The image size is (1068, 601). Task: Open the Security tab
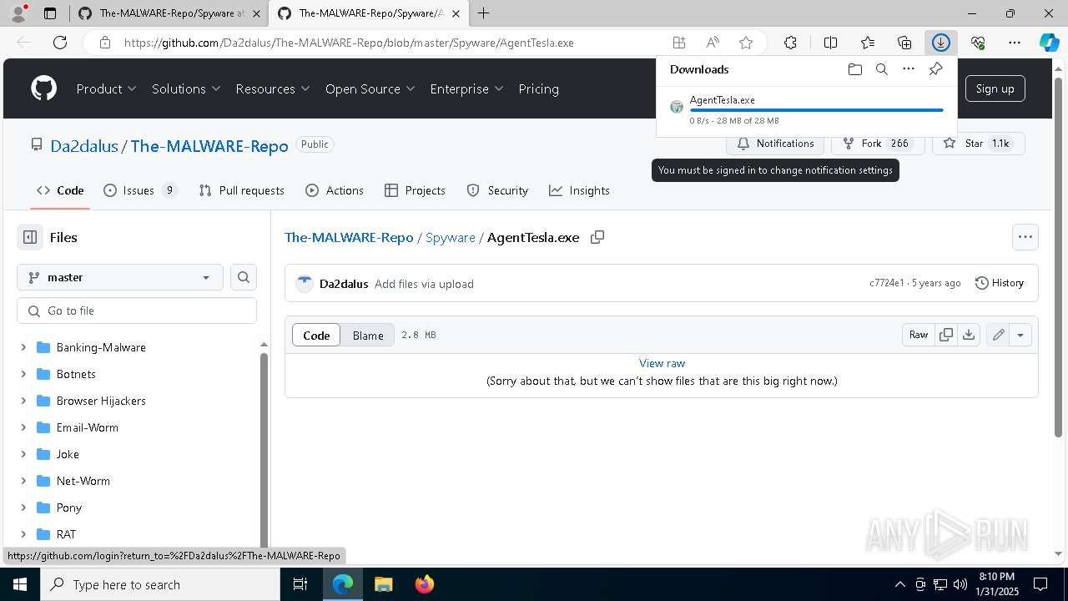pyautogui.click(x=497, y=190)
